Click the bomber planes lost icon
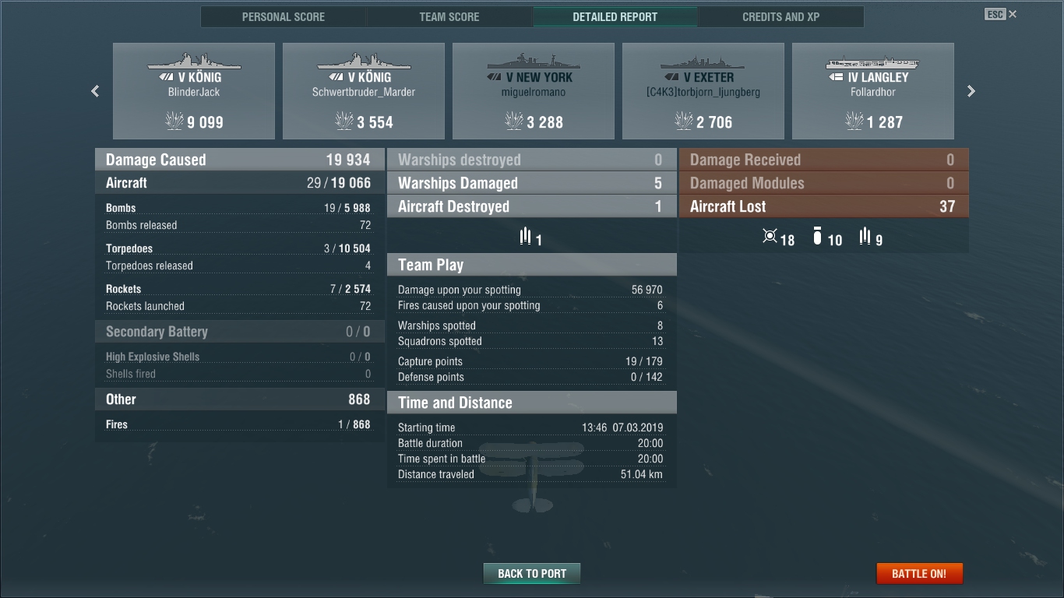1064x598 pixels. point(817,236)
